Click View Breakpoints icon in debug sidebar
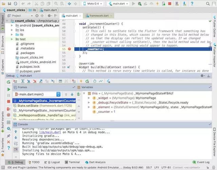This screenshot has width=217, height=170. [x=8, y=109]
